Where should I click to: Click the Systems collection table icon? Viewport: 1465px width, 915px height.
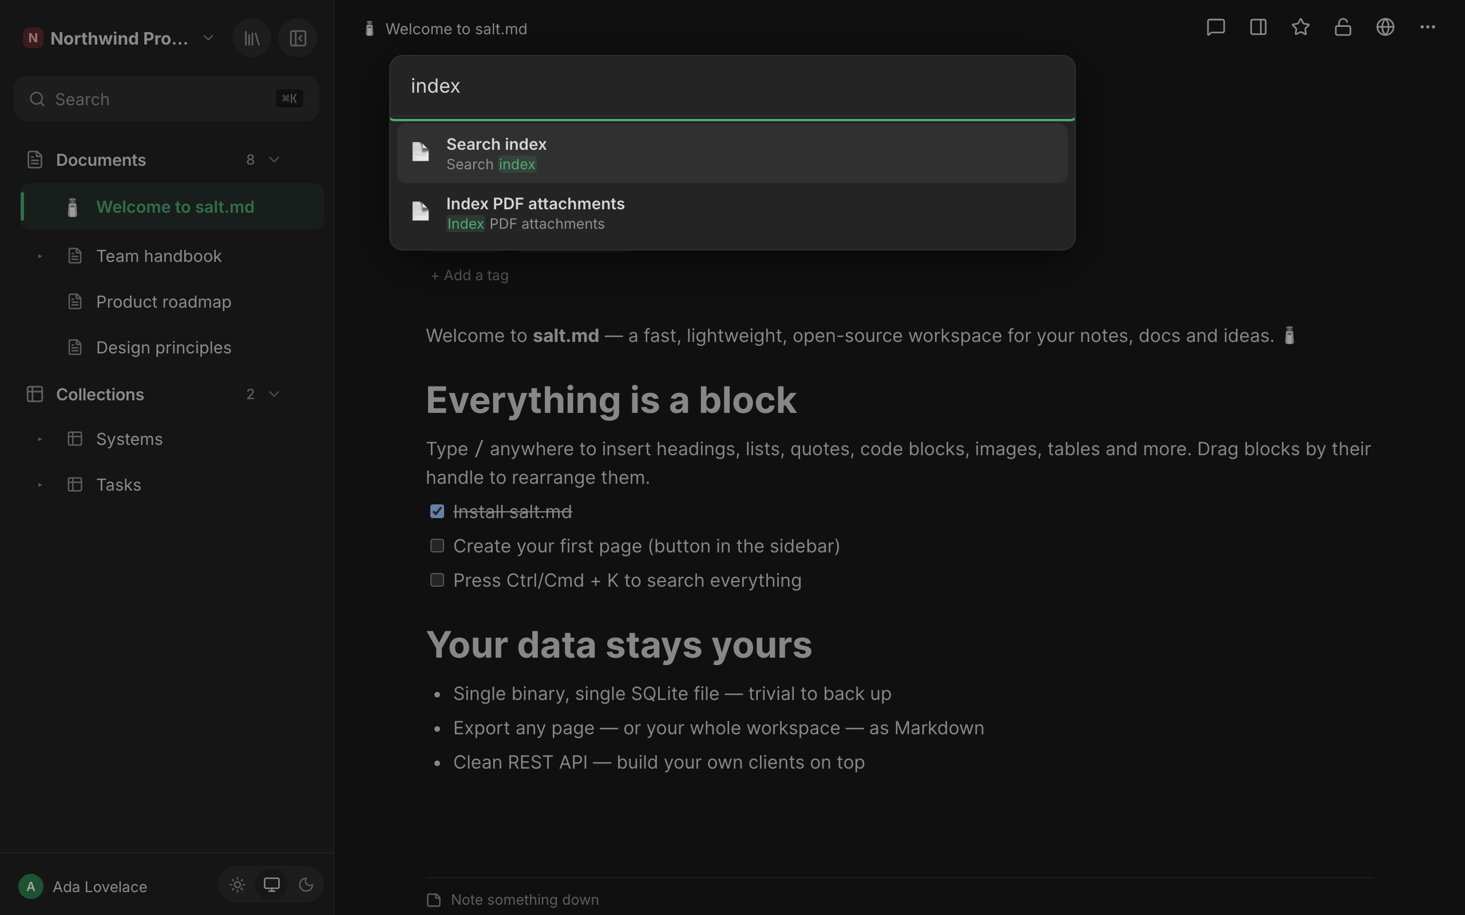75,439
